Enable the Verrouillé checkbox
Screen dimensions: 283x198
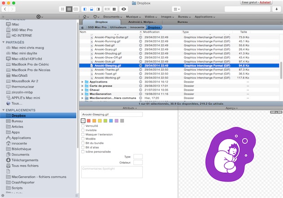[x=83, y=126]
